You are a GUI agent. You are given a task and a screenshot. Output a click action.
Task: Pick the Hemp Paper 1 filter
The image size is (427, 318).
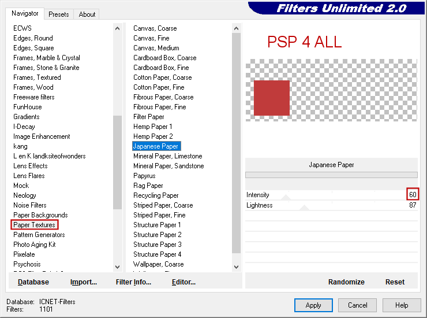click(x=153, y=127)
